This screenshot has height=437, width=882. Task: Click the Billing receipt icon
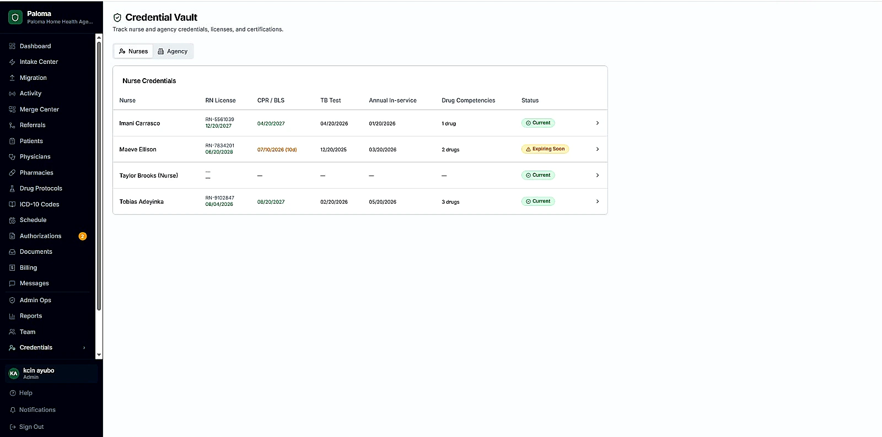click(12, 268)
